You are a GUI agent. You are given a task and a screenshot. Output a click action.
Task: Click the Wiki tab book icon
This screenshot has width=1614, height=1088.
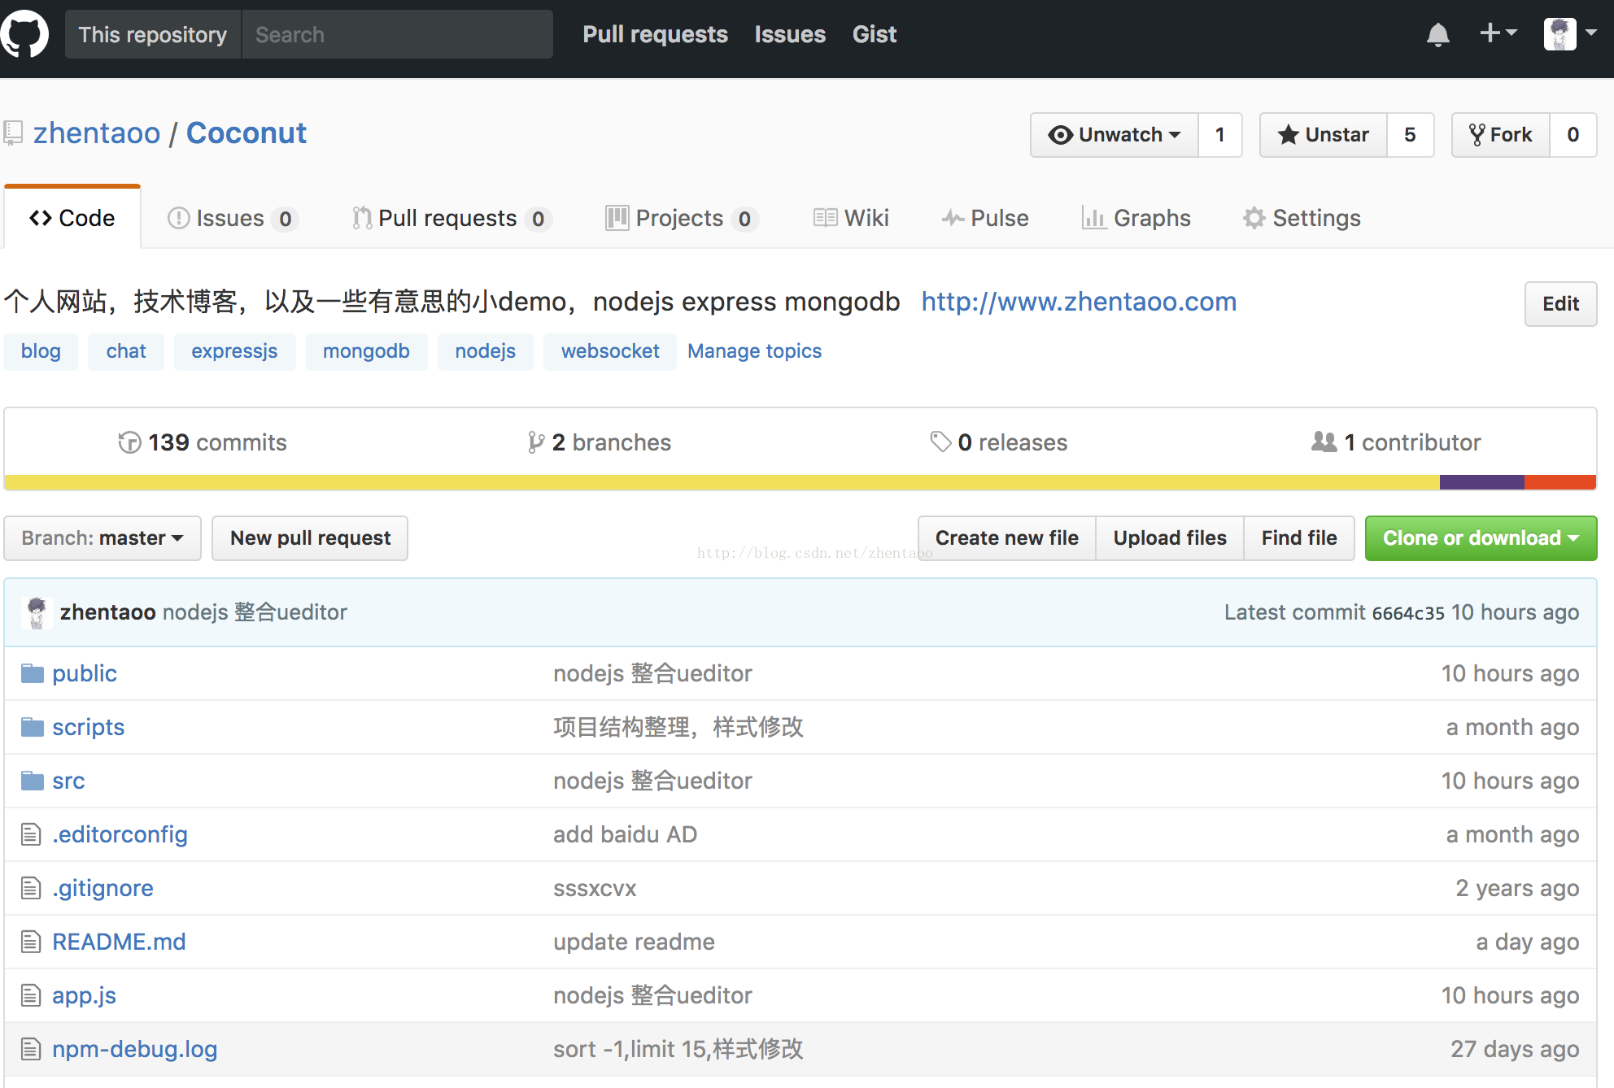click(x=826, y=217)
